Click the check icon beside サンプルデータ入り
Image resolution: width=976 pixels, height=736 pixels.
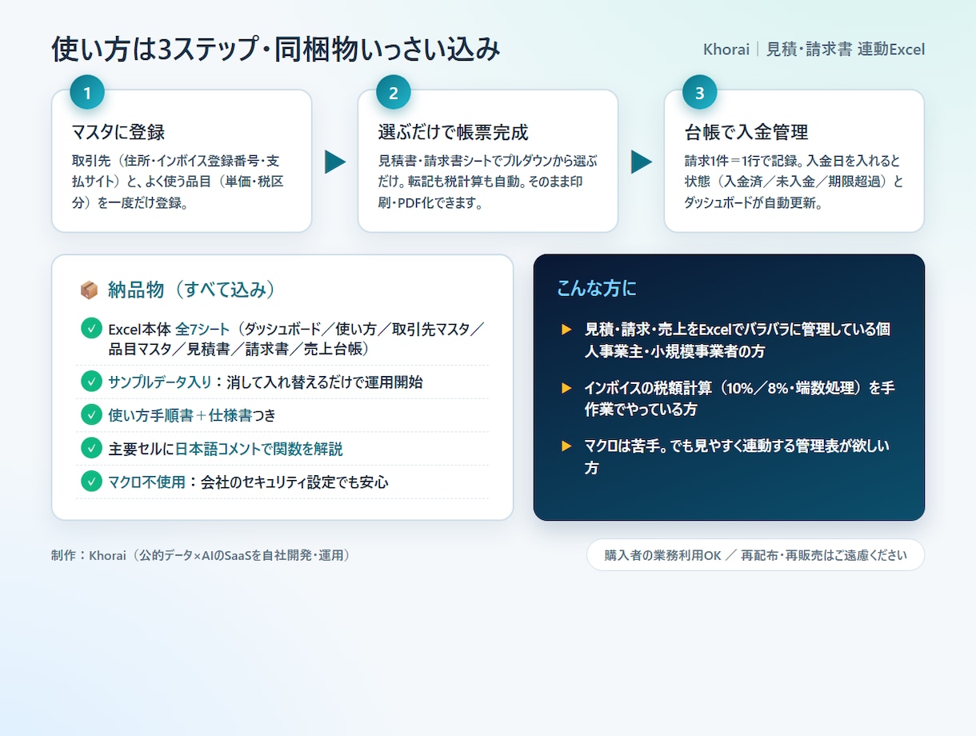(x=91, y=382)
